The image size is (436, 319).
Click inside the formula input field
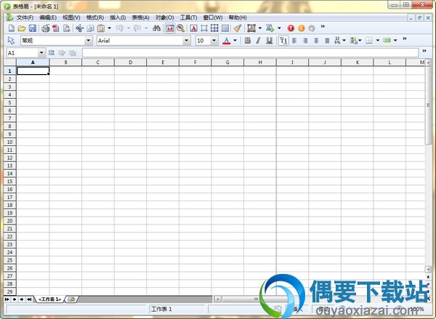click(250, 52)
